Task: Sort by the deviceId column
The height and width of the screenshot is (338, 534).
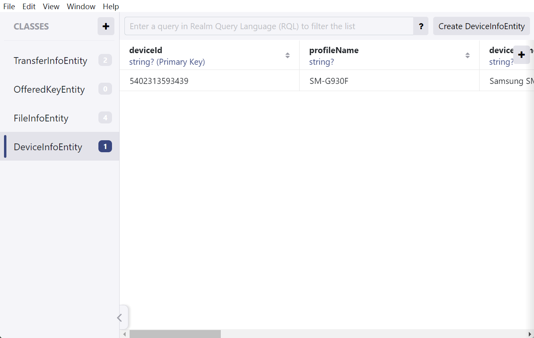Action: 287,56
